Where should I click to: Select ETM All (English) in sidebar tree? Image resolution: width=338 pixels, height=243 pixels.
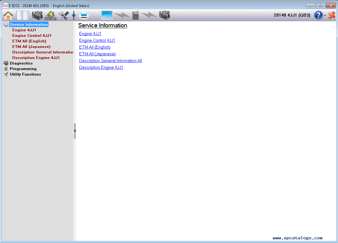(29, 41)
